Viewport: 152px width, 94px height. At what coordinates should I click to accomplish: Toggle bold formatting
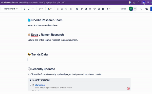25,9
